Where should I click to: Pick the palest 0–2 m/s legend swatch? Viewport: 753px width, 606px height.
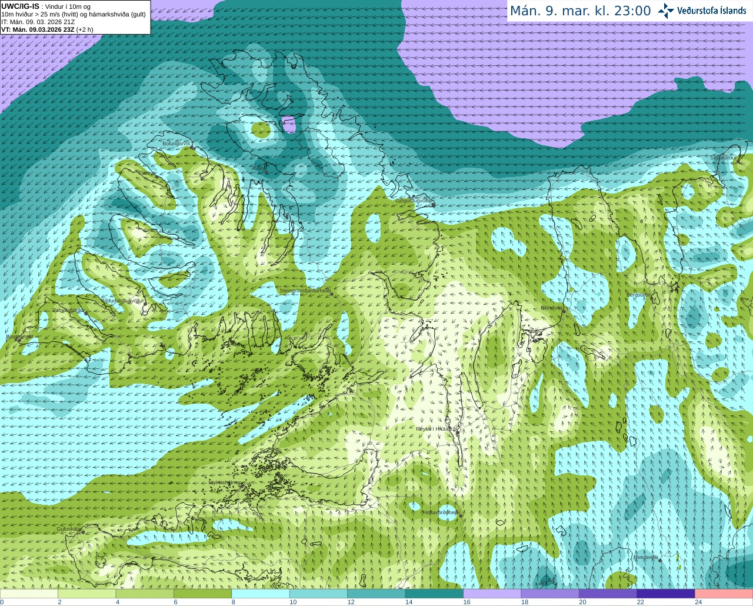click(x=29, y=593)
